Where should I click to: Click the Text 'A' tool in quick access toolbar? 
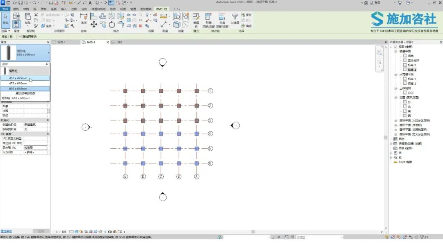pos(90,3)
